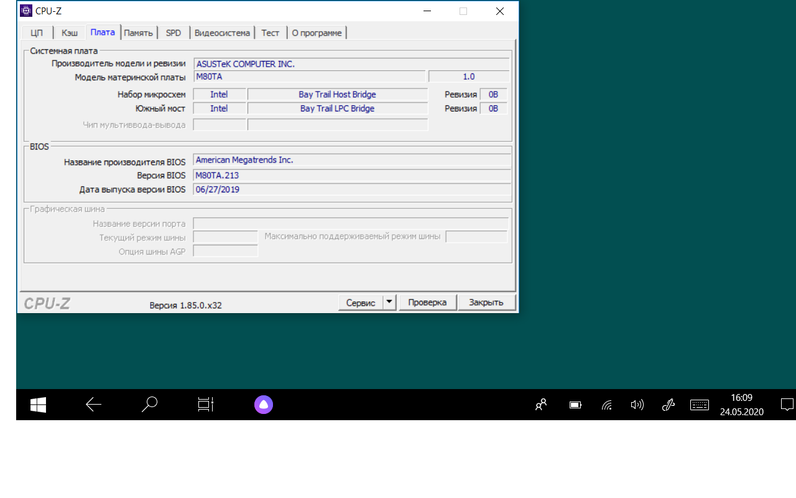Click the M80TA motherboard model field
This screenshot has height=498, width=796.
point(310,77)
